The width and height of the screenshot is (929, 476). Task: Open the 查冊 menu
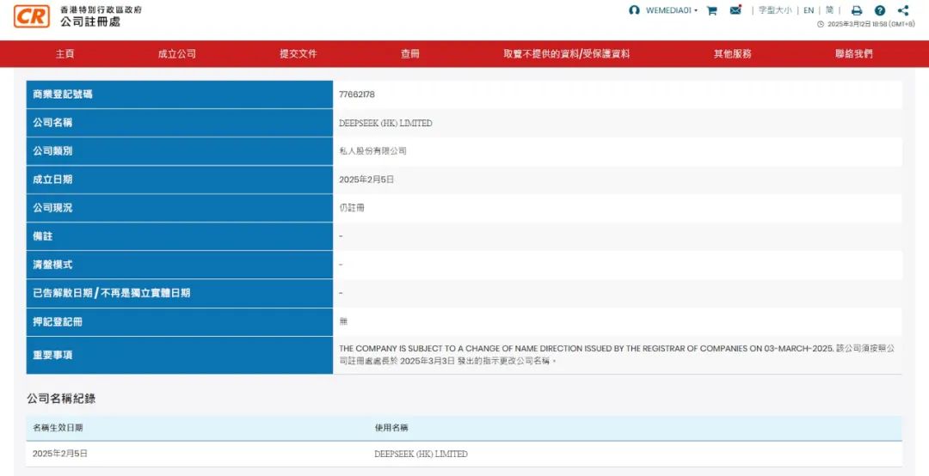coord(410,54)
